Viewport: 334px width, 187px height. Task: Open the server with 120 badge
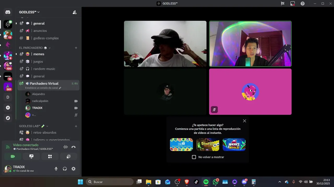coord(8,66)
